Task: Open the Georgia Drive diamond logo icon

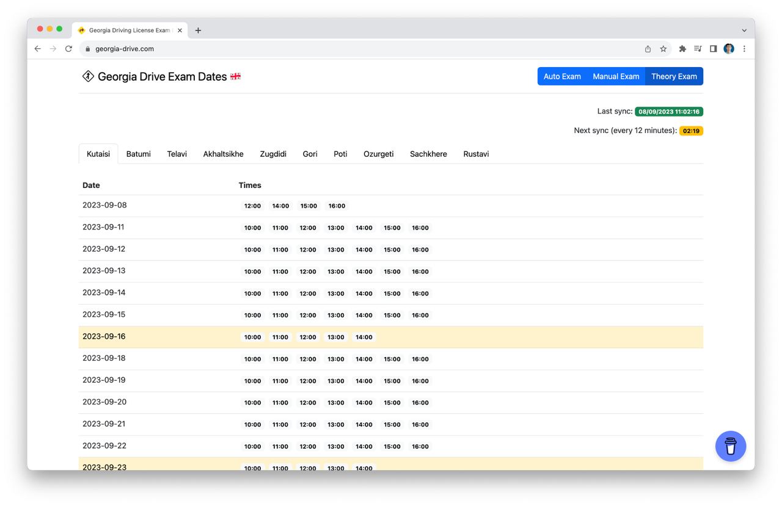Action: pyautogui.click(x=87, y=76)
